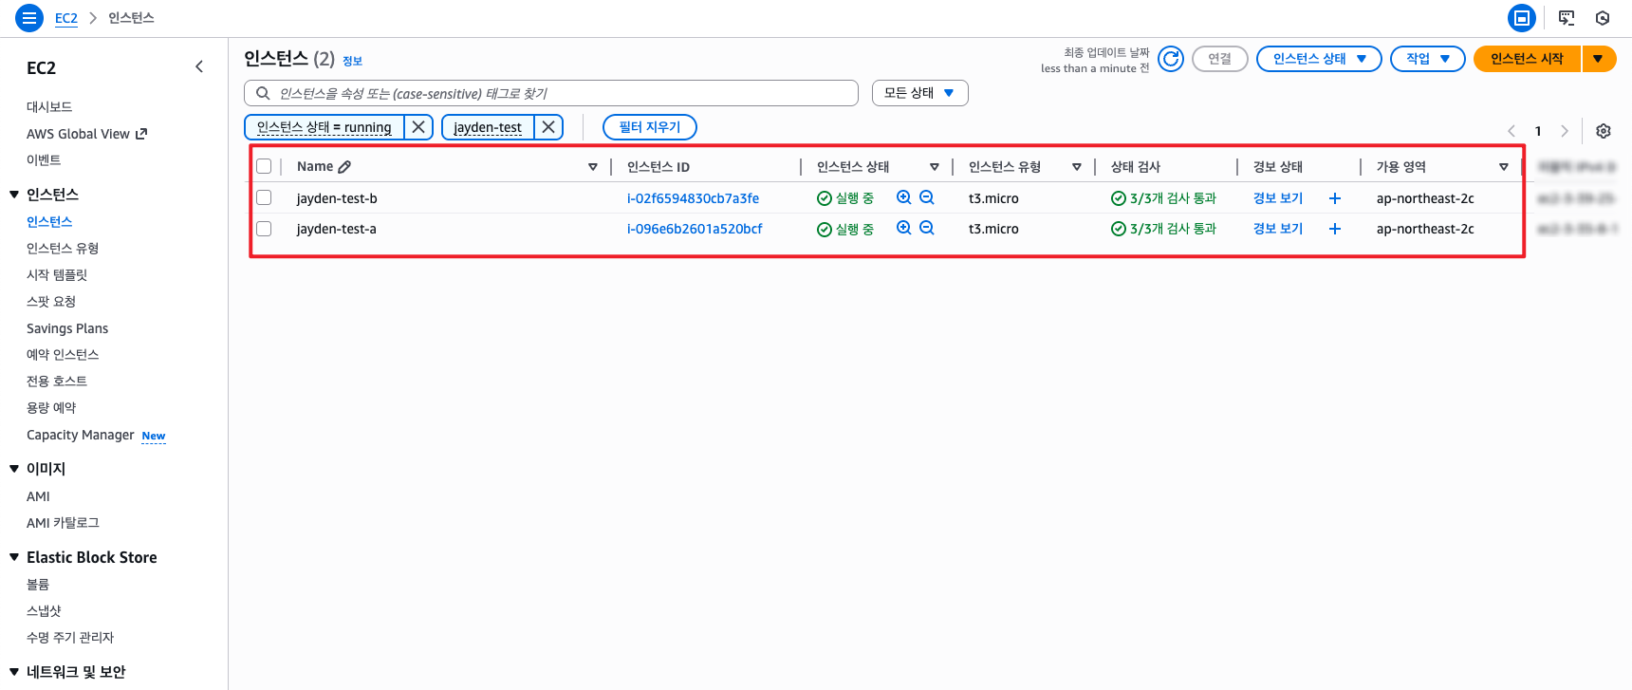Open AMI 카탈로그 in the sidebar

(x=63, y=523)
